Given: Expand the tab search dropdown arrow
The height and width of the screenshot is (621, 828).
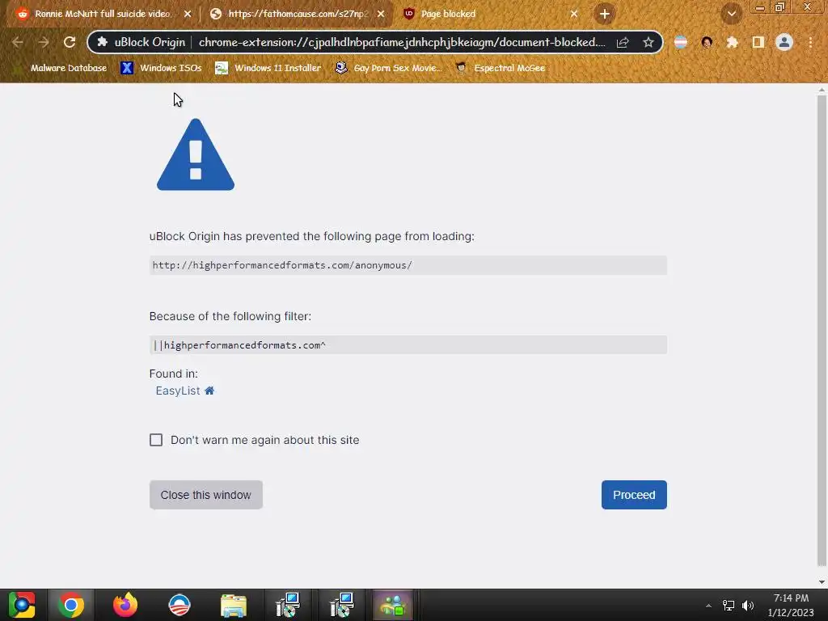Looking at the screenshot, I should [x=732, y=14].
